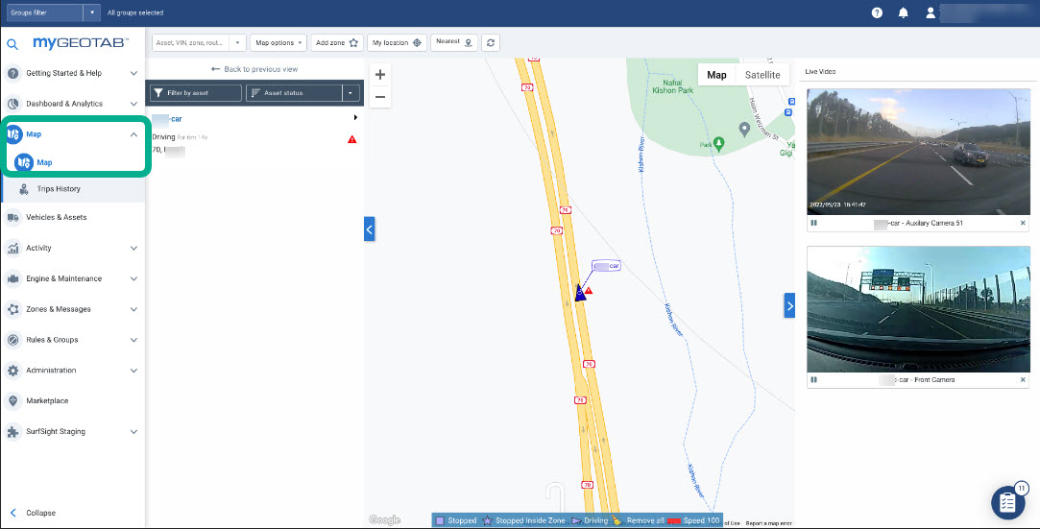Open the user account icon
The height and width of the screenshot is (529, 1040).
931,12
